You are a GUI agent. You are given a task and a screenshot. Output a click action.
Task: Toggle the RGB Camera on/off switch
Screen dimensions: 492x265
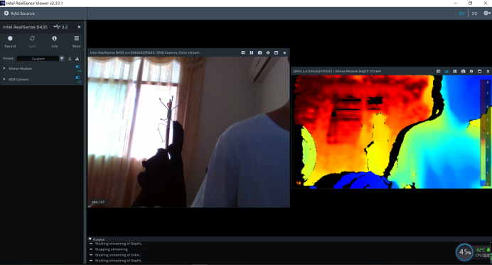pyautogui.click(x=77, y=77)
